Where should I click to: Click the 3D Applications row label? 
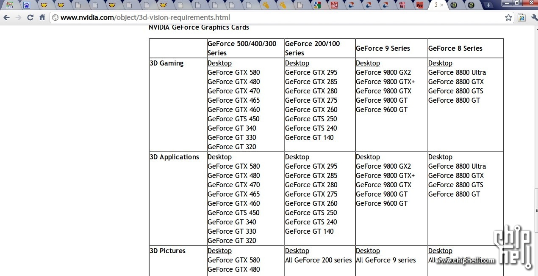pyautogui.click(x=174, y=157)
